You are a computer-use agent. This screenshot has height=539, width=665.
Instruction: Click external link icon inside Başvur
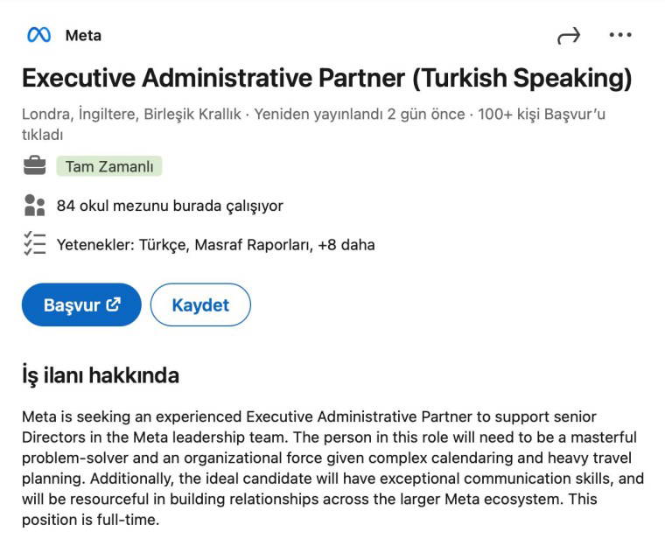[113, 304]
